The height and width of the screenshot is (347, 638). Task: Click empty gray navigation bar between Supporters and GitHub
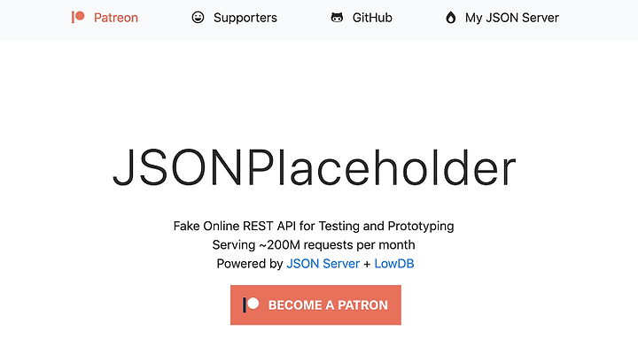coord(303,19)
